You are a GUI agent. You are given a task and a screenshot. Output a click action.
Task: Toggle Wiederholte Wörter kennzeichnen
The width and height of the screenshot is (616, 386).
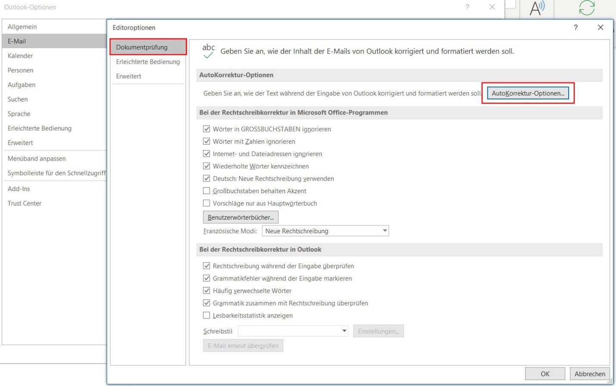pos(207,166)
